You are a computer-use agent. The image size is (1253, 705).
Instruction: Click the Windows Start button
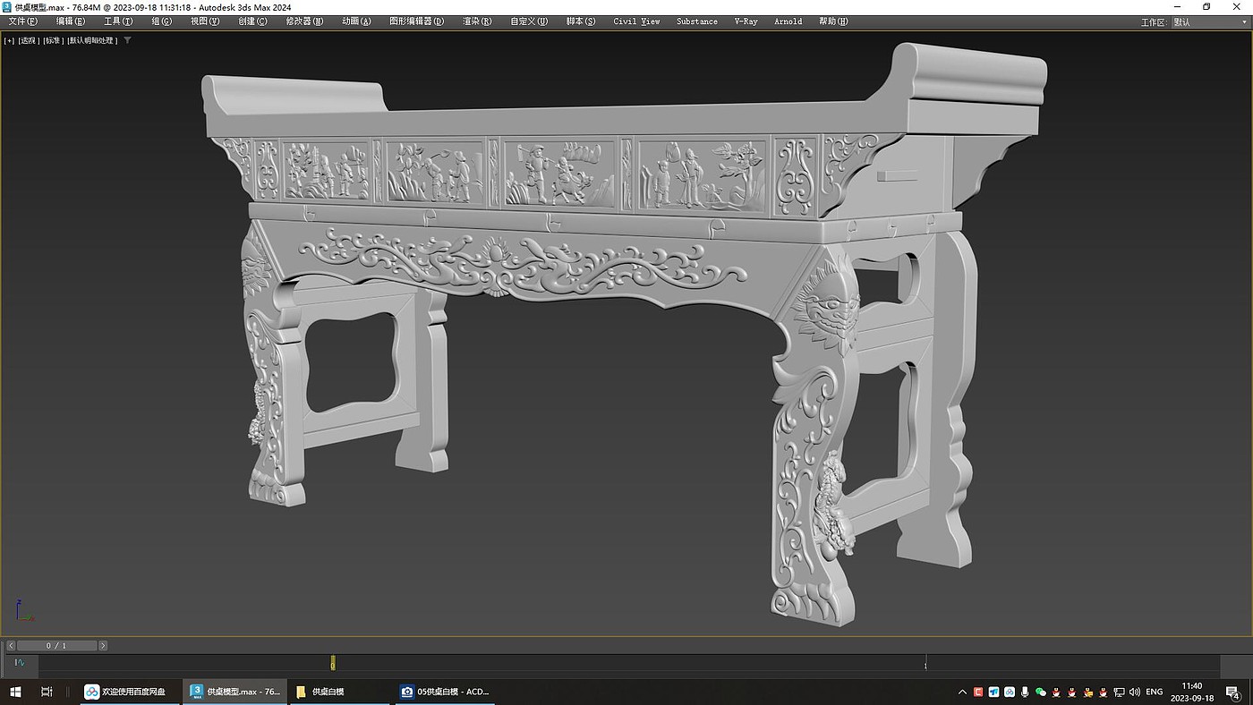coord(15,692)
